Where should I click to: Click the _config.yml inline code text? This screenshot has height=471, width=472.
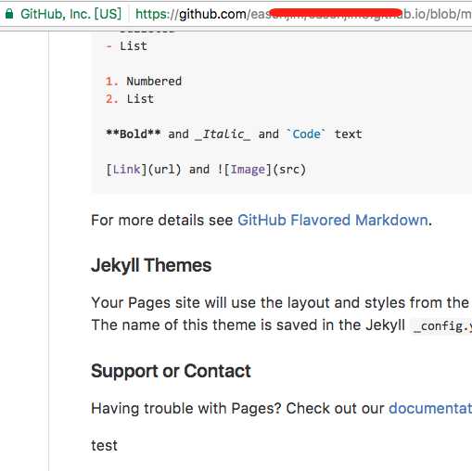pyautogui.click(x=442, y=326)
